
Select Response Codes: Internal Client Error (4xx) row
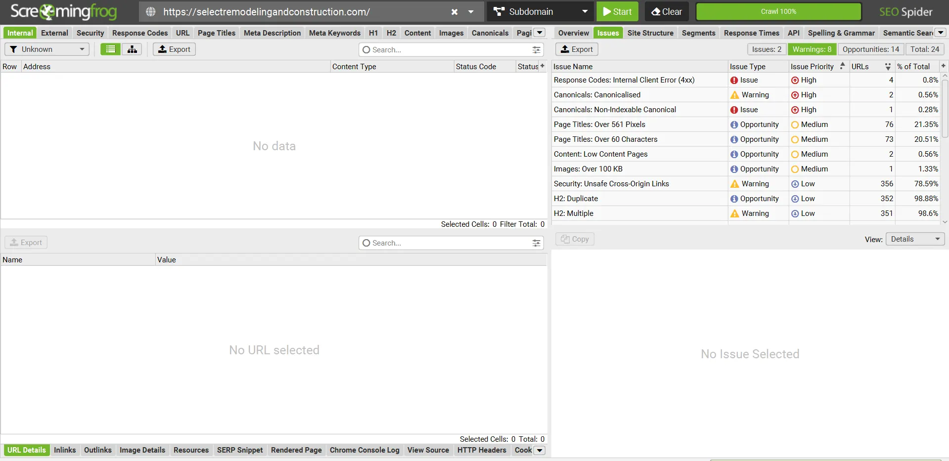(746, 80)
